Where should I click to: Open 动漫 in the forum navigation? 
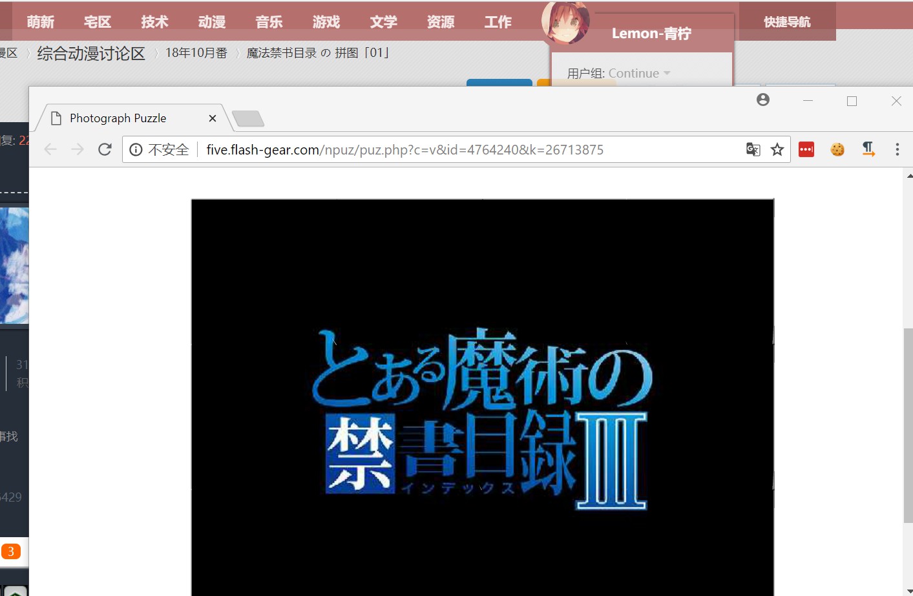tap(212, 22)
